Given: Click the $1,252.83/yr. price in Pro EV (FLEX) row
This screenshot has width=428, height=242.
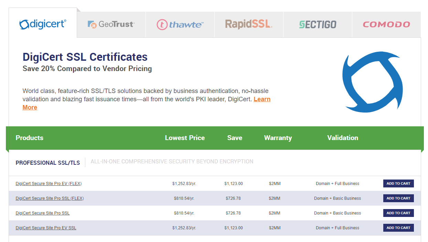Looking at the screenshot, I should tap(184, 184).
